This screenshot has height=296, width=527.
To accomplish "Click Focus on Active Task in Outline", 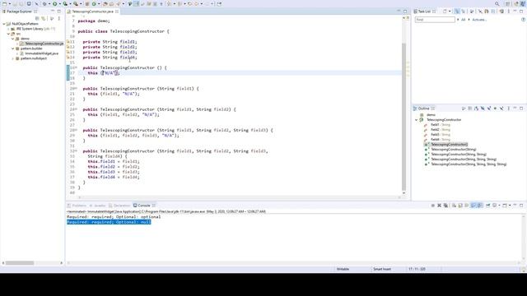I will tap(464, 109).
